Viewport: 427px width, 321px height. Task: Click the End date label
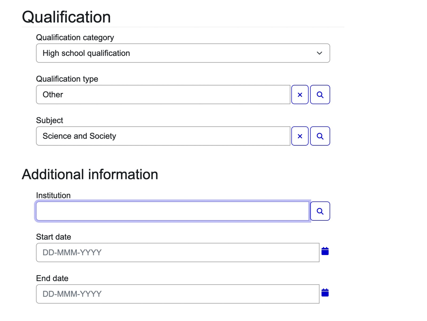(52, 278)
